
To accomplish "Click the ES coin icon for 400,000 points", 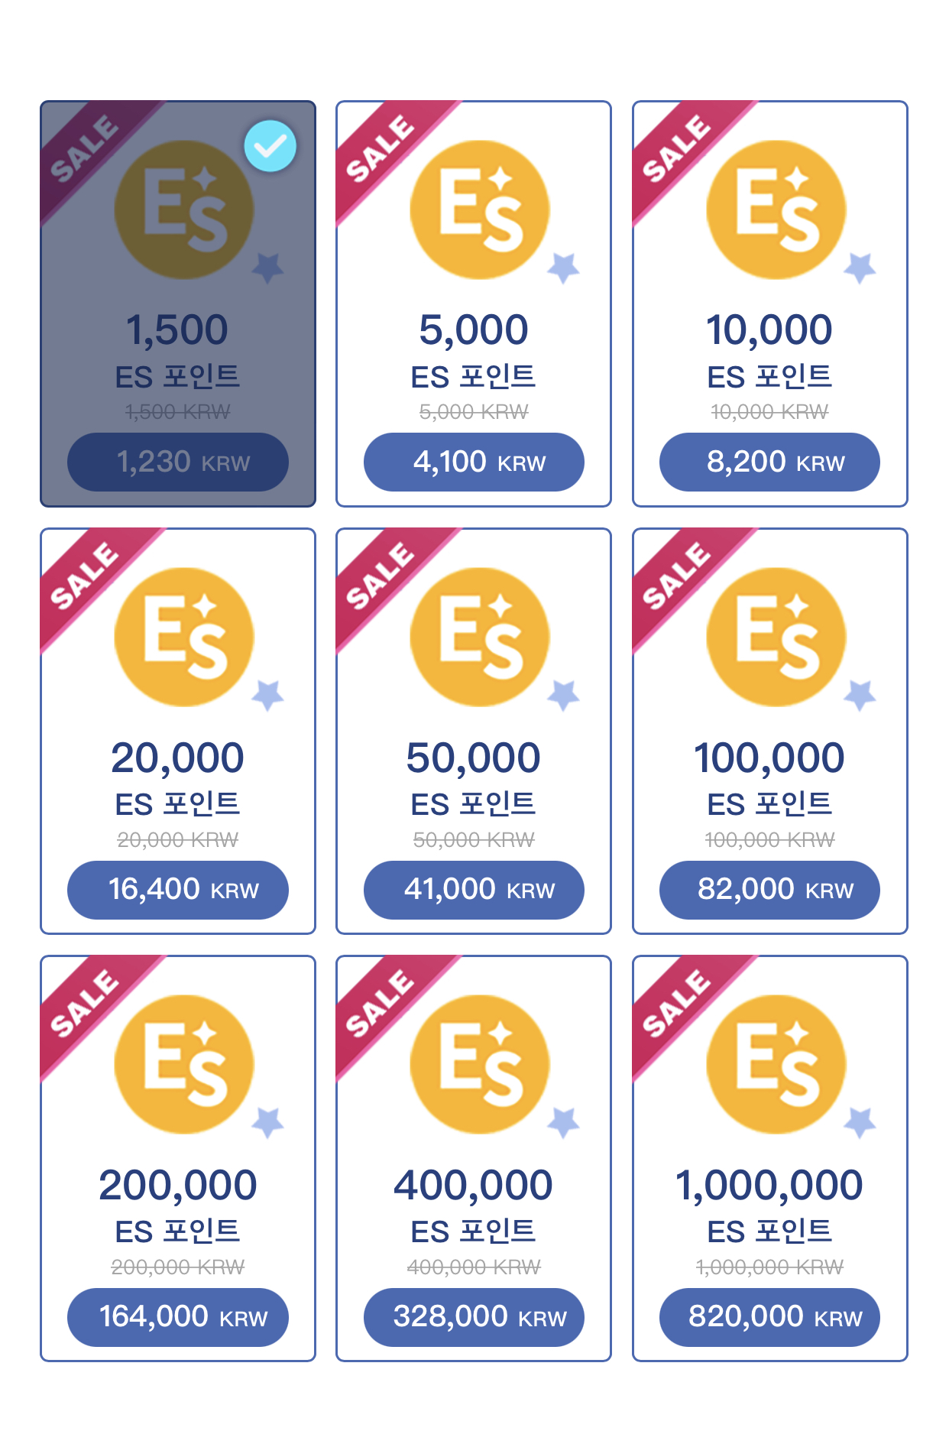I will pos(480,1064).
